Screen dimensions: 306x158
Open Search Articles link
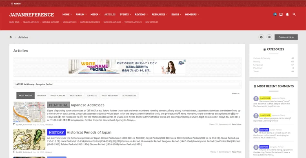pos(31,22)
